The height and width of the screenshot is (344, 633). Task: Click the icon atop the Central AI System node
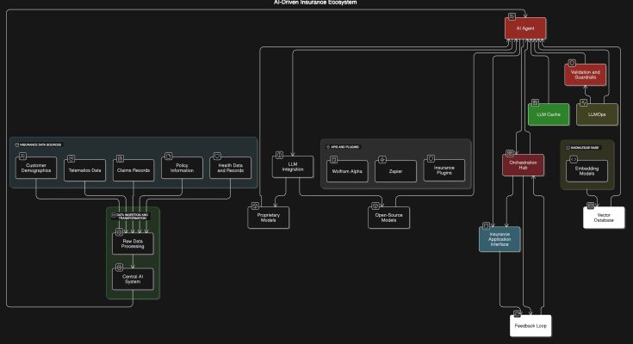119,267
